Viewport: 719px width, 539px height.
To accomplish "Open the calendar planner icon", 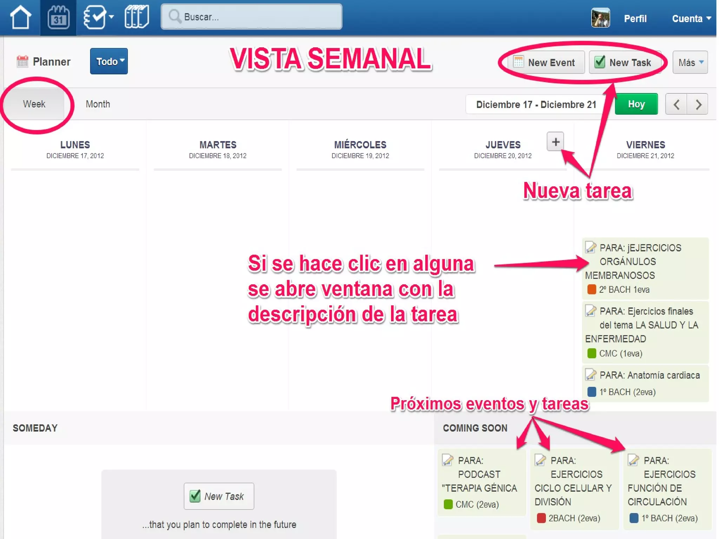I will pos(58,18).
